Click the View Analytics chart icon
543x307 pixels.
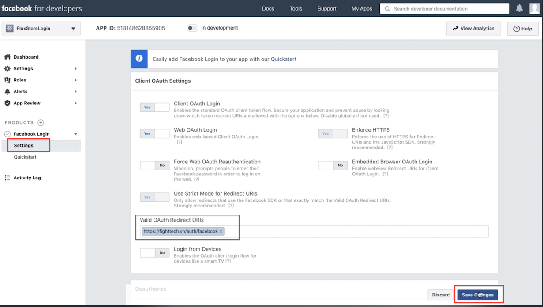456,28
